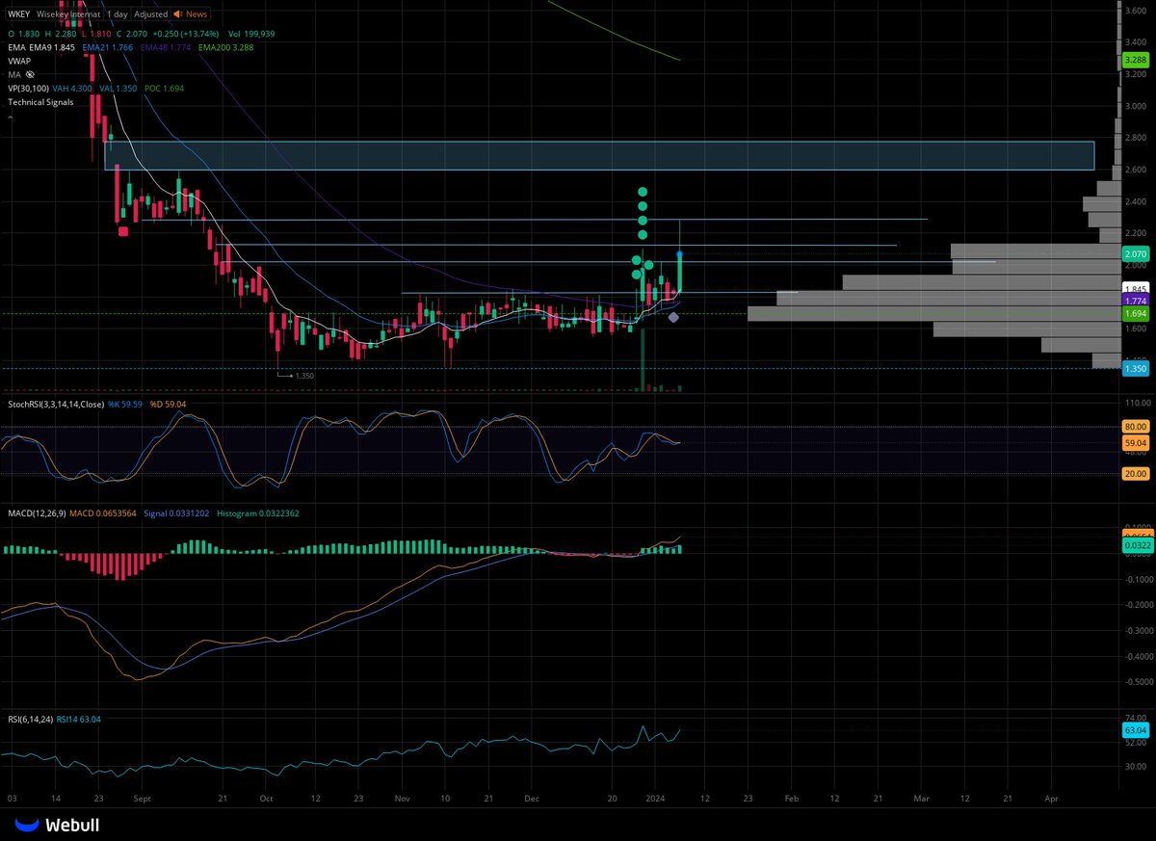Open News for WKEY

pos(190,14)
